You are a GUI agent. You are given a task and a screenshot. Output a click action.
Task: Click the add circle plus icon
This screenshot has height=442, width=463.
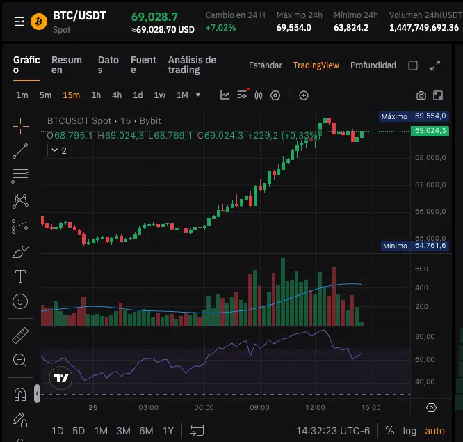pyautogui.click(x=304, y=95)
